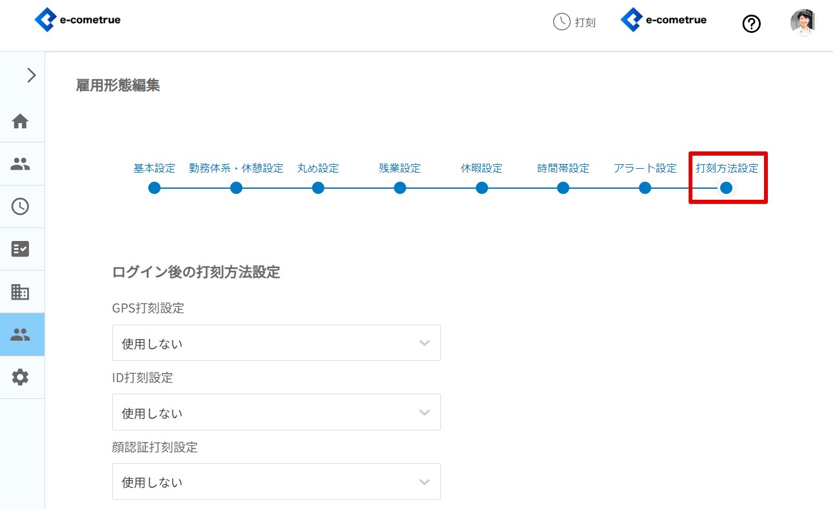The height and width of the screenshot is (509, 833).
Task: Go to the 基本設定 step
Action: click(x=154, y=187)
